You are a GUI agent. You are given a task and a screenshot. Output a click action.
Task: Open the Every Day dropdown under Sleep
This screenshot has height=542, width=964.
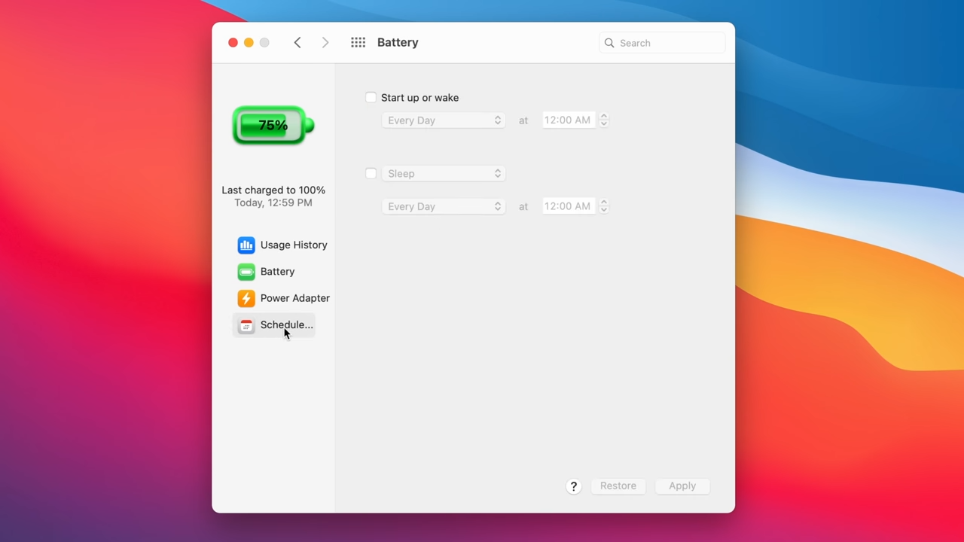444,206
